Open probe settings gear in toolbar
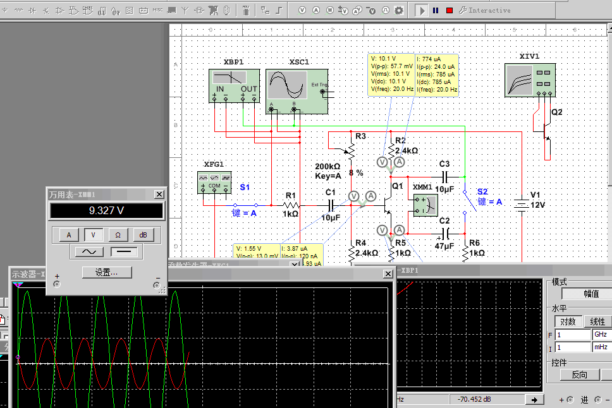Viewport: 612px width, 408px height. click(398, 11)
